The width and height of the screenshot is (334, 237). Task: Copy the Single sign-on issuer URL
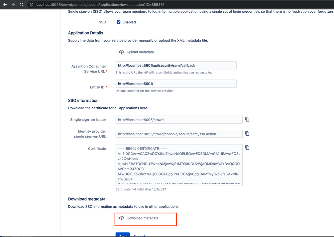pyautogui.click(x=247, y=119)
